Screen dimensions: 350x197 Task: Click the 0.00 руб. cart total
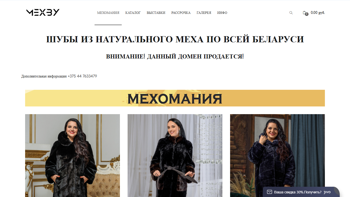click(318, 13)
